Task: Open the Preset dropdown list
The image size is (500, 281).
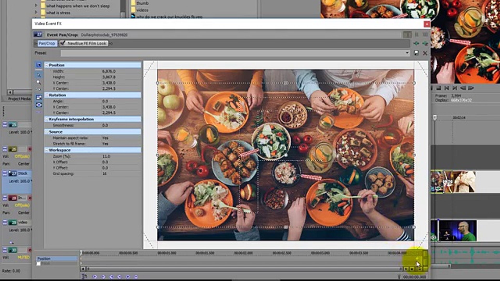Action: pyautogui.click(x=408, y=53)
